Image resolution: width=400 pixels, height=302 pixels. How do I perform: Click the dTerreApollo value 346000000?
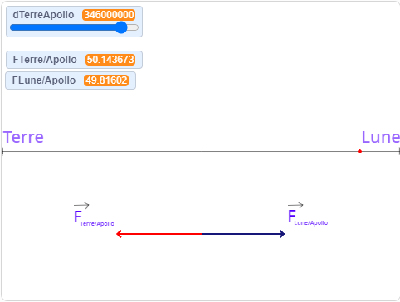click(x=109, y=15)
